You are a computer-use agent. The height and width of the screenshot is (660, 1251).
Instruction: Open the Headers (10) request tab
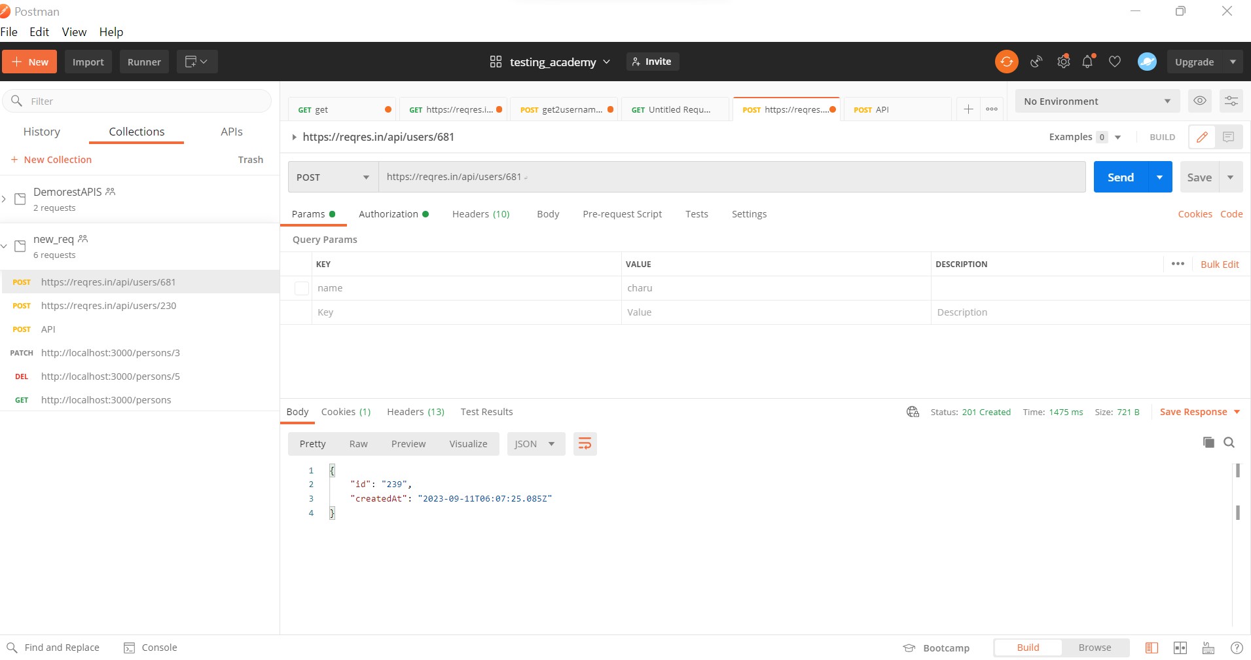[480, 214]
